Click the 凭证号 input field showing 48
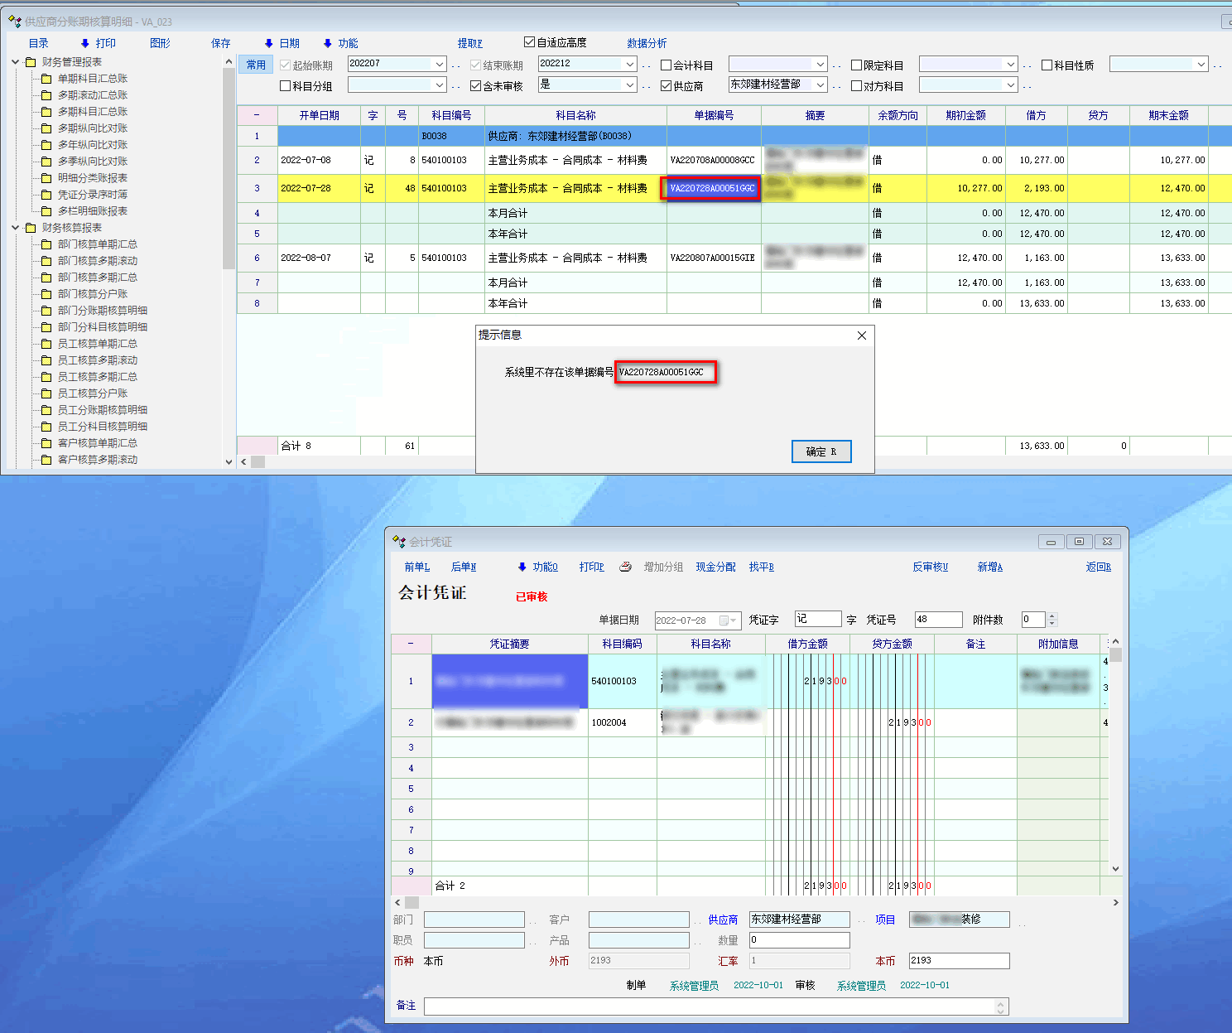Image resolution: width=1232 pixels, height=1033 pixels. click(x=937, y=620)
